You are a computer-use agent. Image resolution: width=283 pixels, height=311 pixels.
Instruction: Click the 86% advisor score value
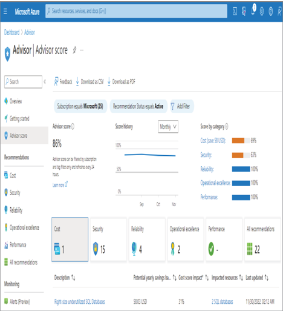coord(57,144)
